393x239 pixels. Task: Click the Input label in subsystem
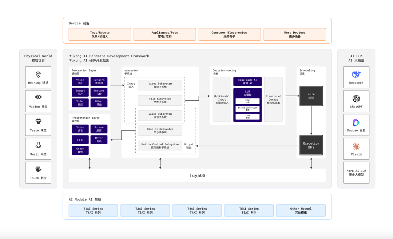131,85
